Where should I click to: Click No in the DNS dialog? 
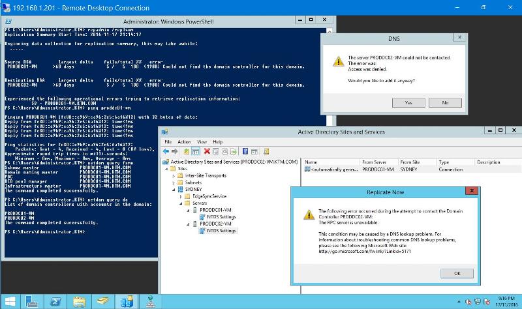click(x=445, y=103)
